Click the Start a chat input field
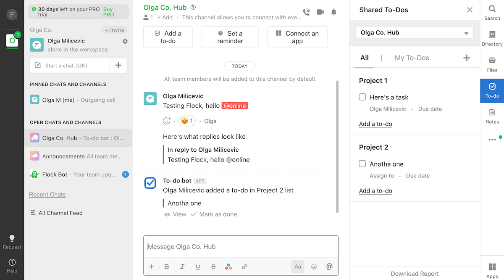This screenshot has height=280, width=504. coord(70,66)
